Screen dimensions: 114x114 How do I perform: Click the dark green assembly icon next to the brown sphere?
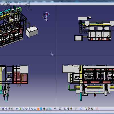click(x=92, y=109)
